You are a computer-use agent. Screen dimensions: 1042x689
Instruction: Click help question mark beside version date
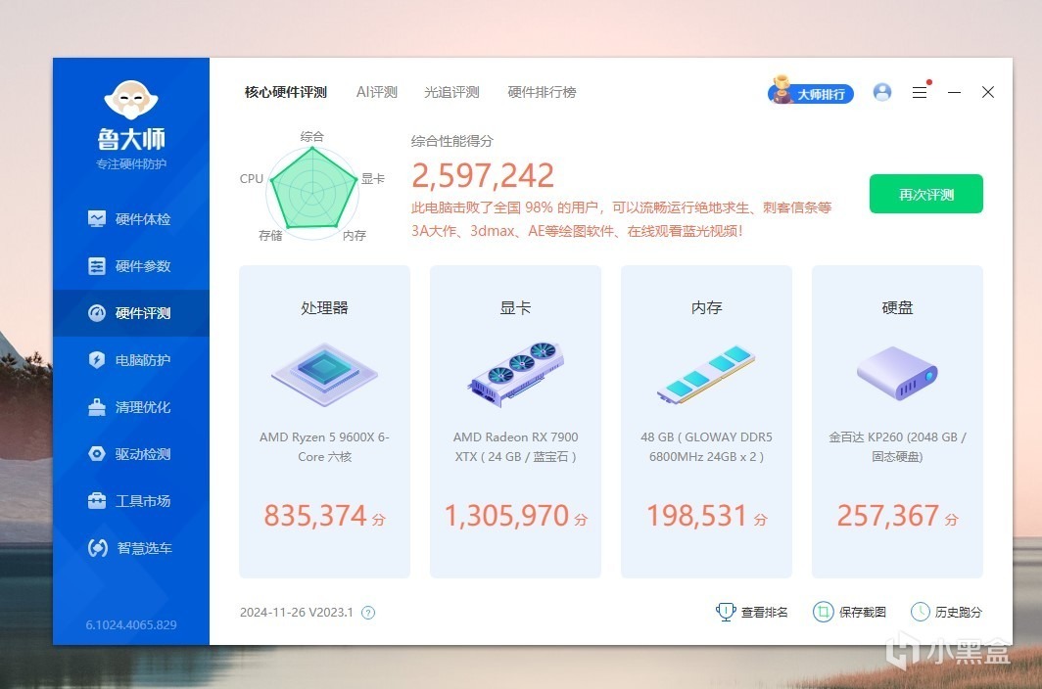coord(368,613)
